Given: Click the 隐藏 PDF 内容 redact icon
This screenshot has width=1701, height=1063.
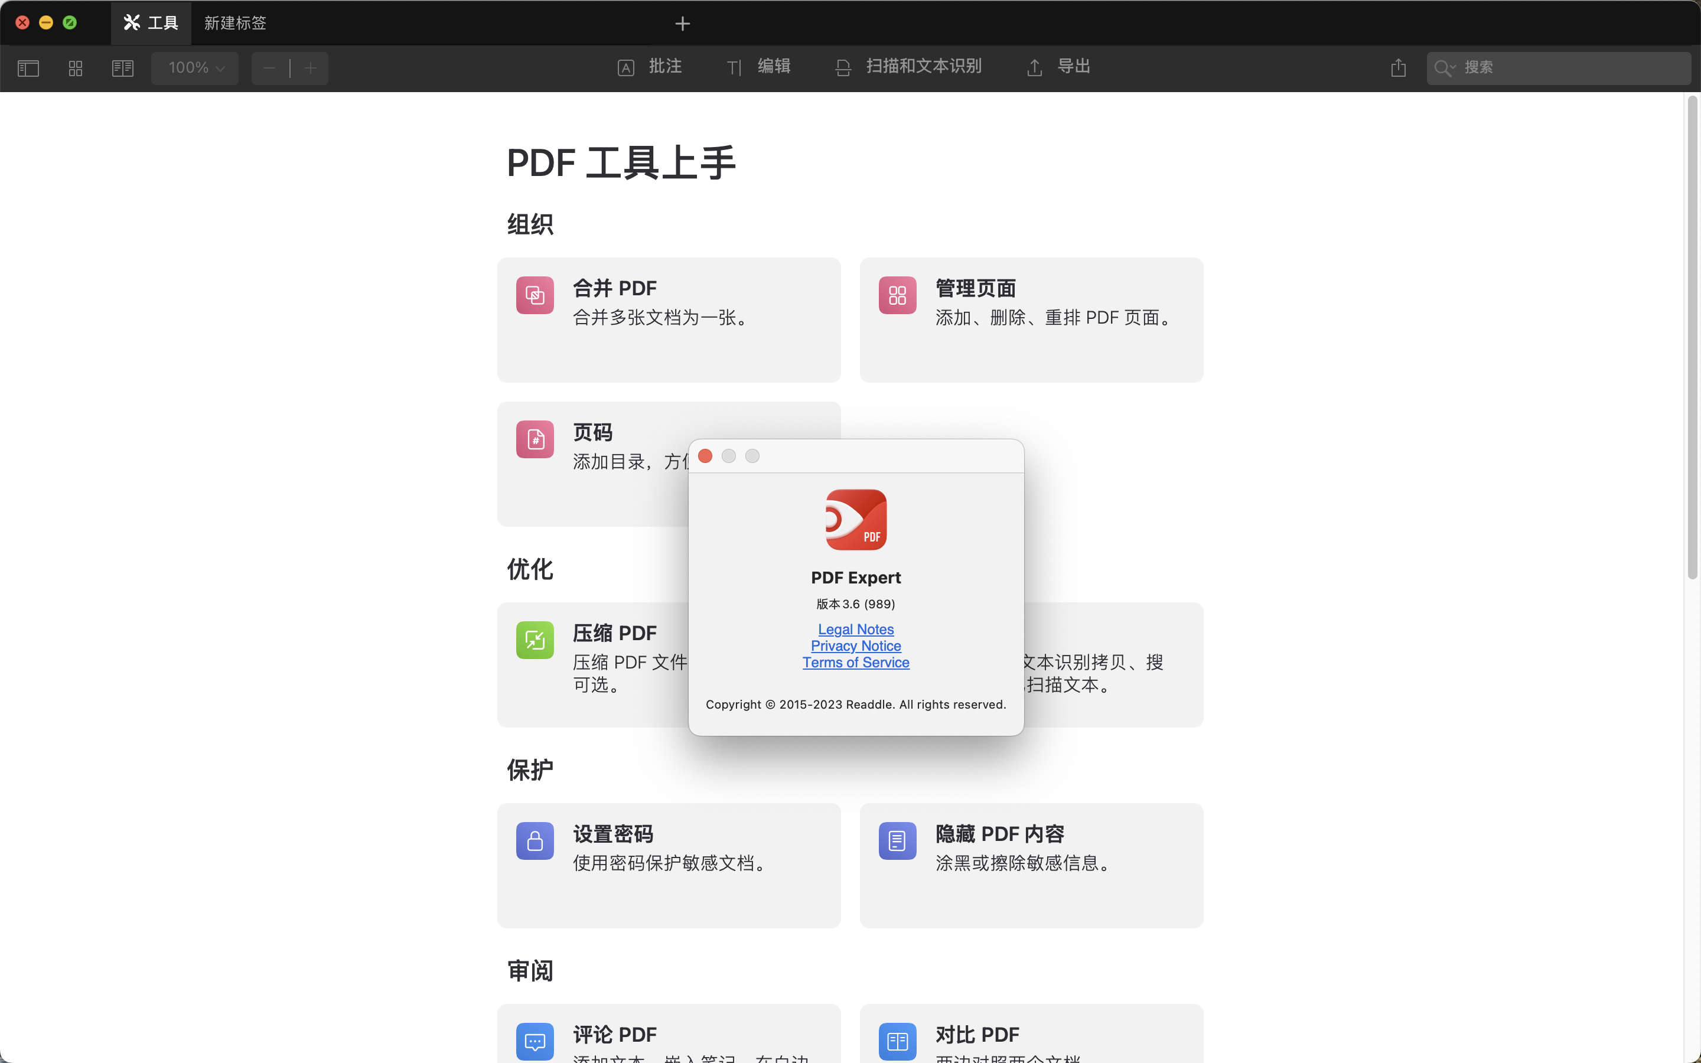Looking at the screenshot, I should tap(898, 841).
